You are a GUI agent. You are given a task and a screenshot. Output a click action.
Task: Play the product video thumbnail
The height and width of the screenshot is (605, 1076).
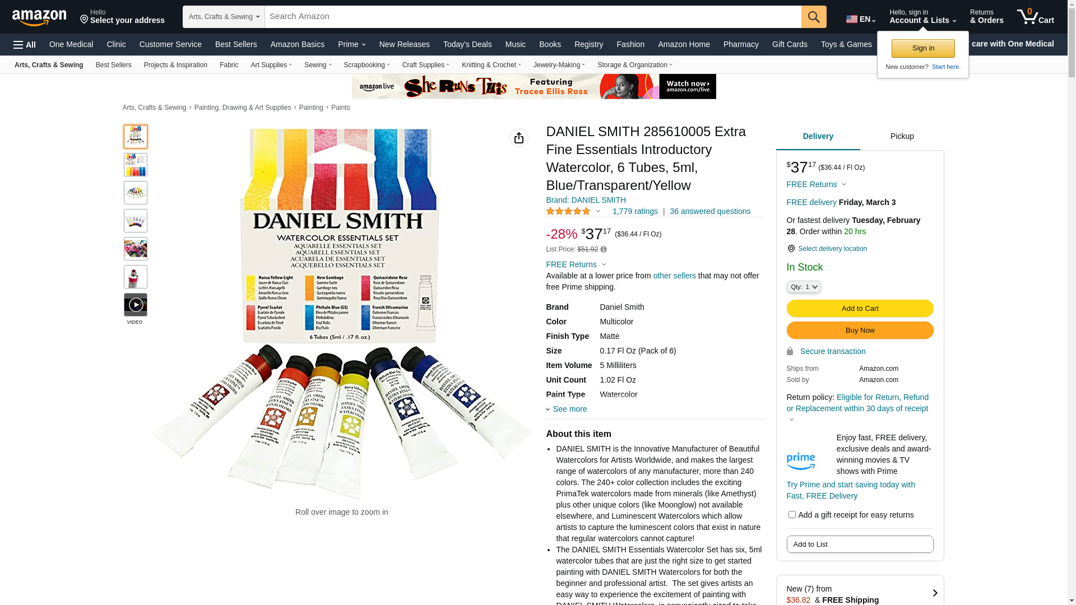tap(136, 305)
